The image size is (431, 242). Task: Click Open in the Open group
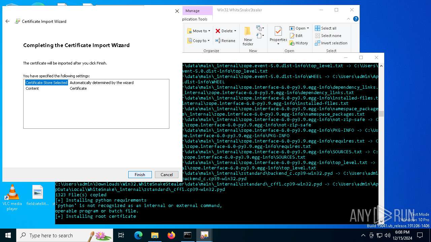[x=297, y=28]
